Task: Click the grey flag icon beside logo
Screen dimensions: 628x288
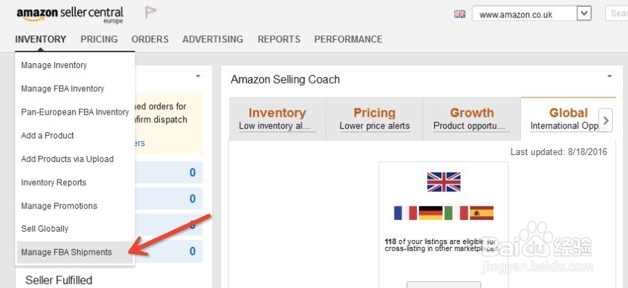Action: click(x=150, y=13)
